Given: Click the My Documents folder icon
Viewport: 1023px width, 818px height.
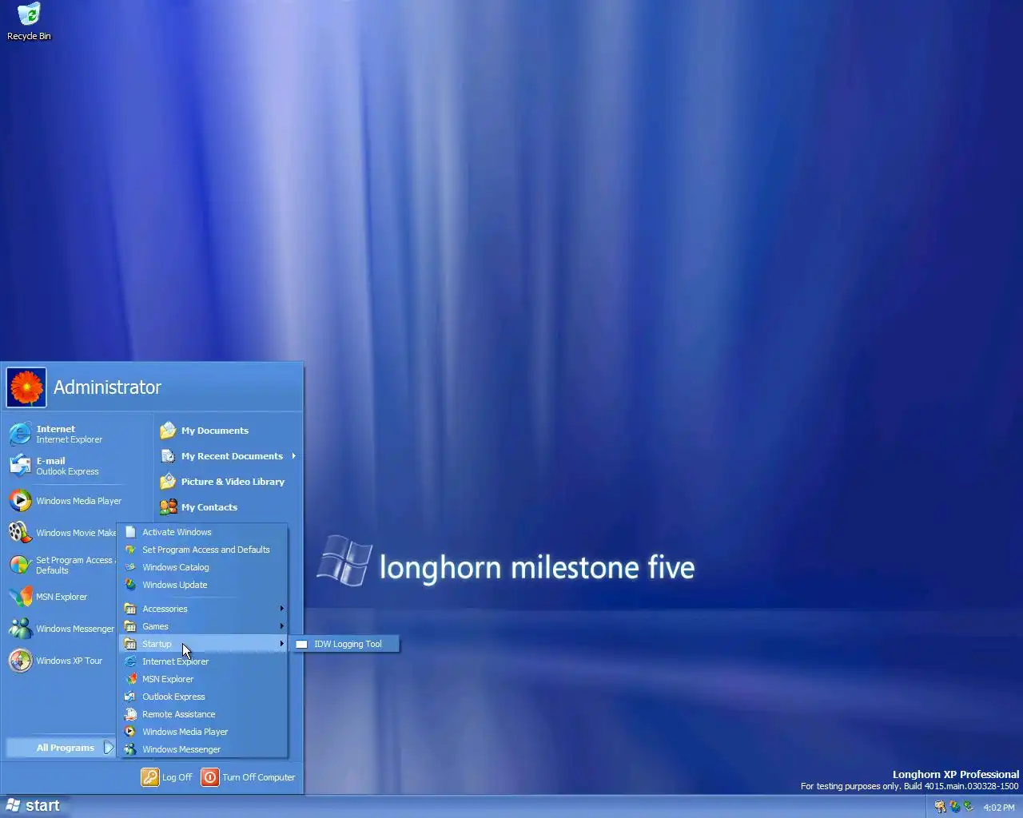Looking at the screenshot, I should [x=168, y=431].
